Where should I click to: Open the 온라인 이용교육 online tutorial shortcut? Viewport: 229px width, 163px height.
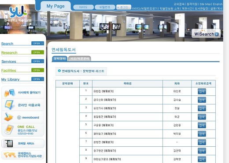point(23,105)
